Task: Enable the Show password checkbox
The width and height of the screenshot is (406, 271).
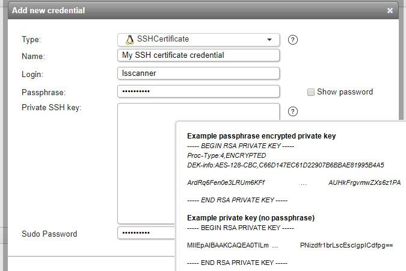Action: [x=311, y=92]
